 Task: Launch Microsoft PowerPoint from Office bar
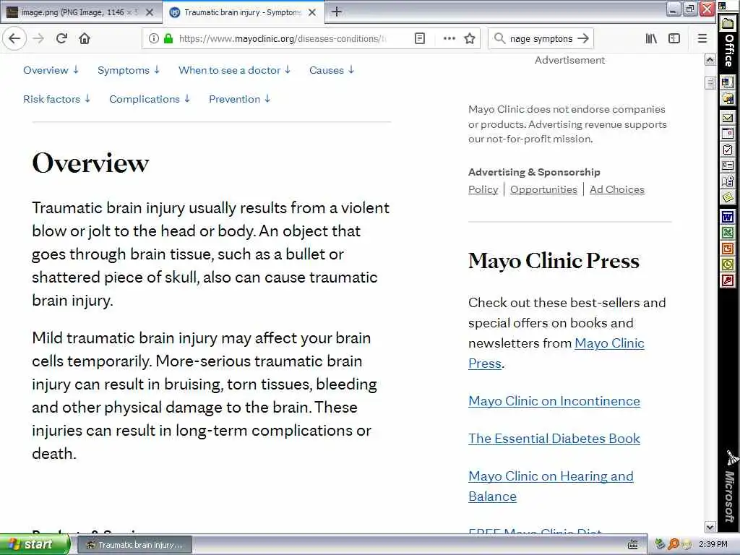[727, 249]
